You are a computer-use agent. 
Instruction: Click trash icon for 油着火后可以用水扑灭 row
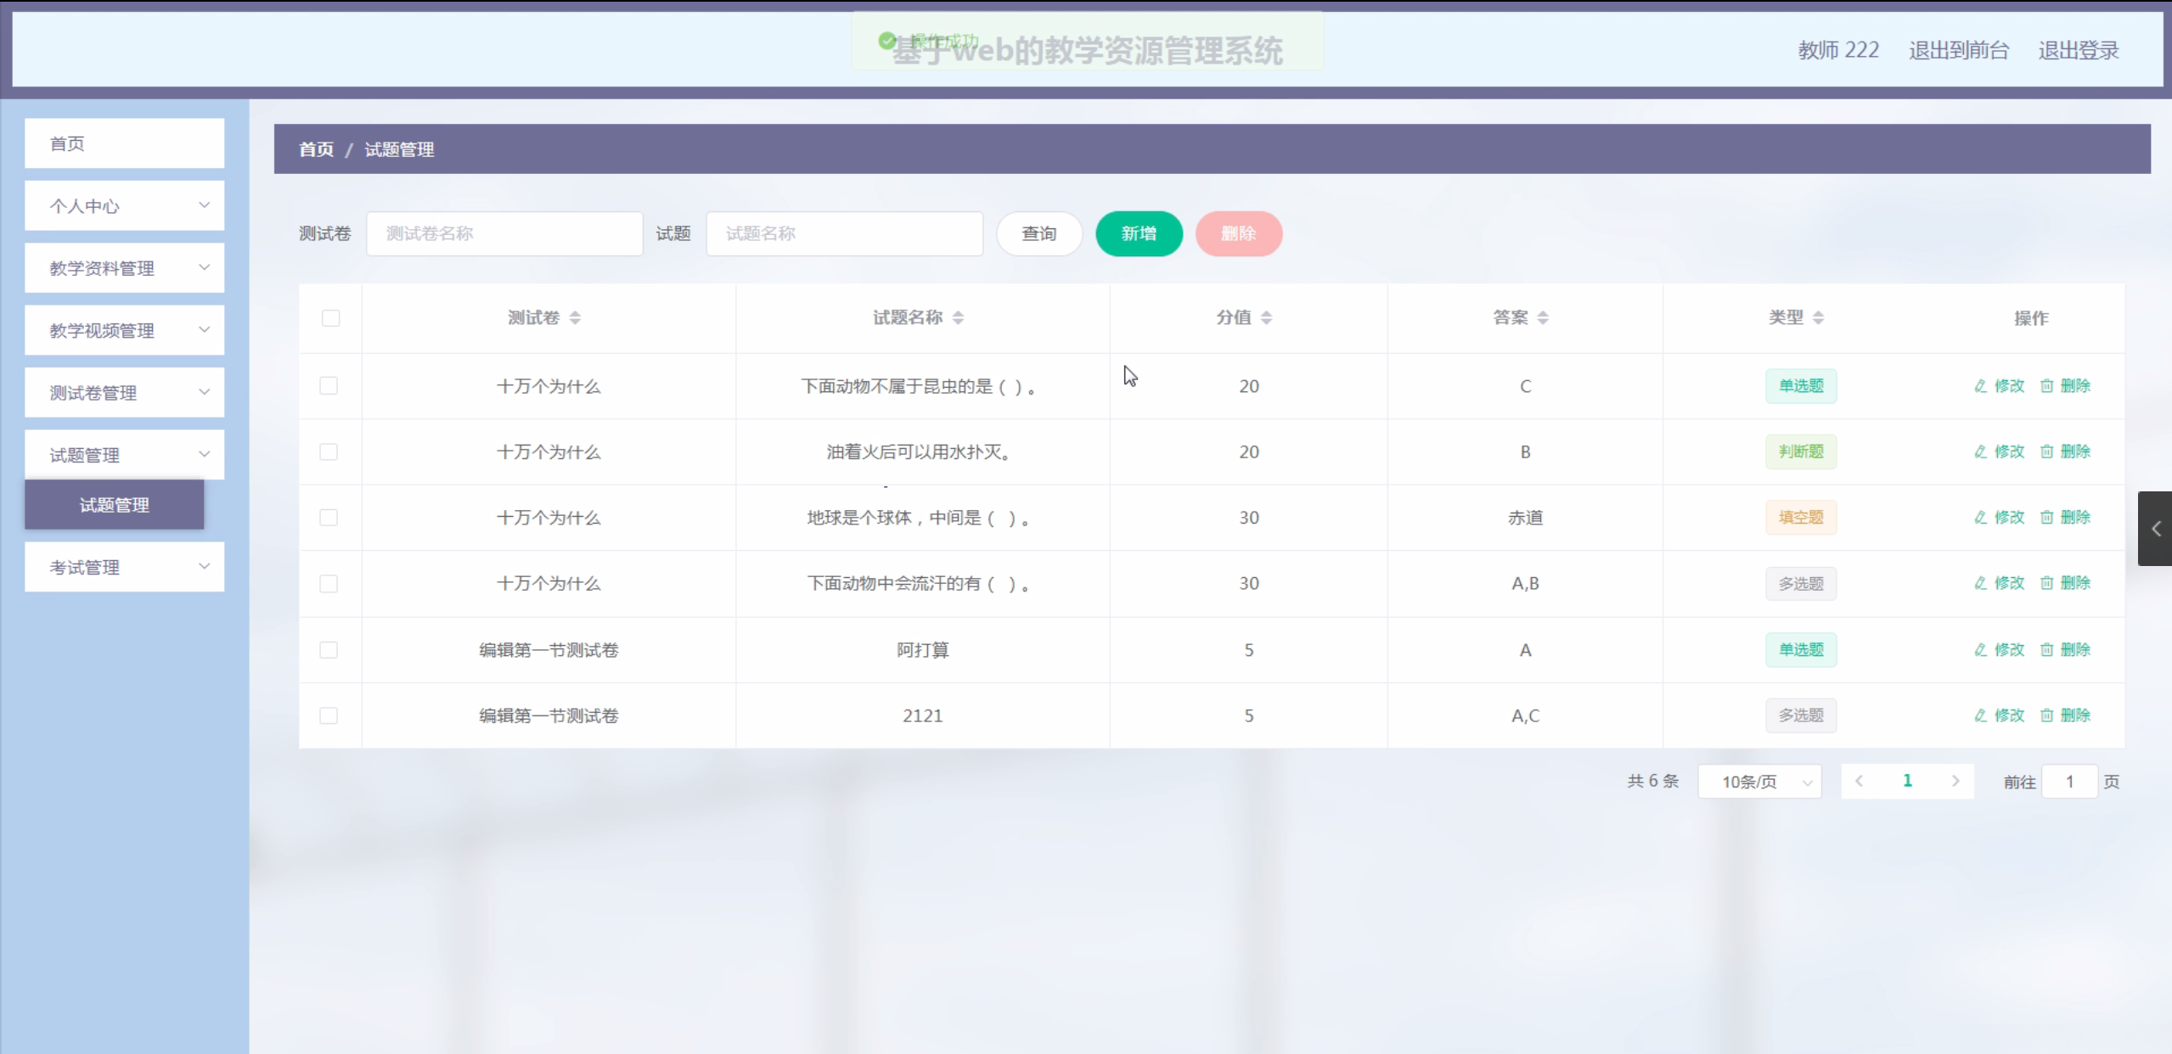[x=2047, y=451]
